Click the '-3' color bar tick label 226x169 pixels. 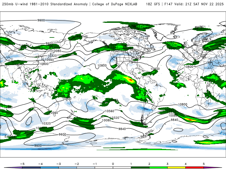[x=58, y=164]
